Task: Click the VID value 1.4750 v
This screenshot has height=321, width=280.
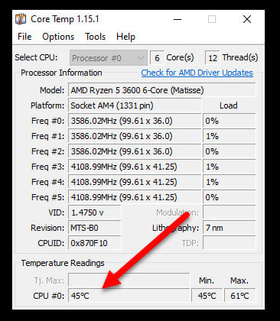Action: [x=94, y=212]
